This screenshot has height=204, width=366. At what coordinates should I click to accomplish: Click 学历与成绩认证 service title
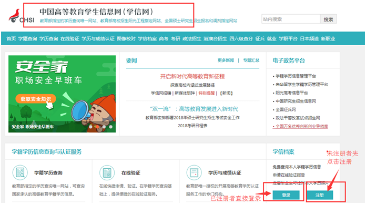tap(225, 173)
